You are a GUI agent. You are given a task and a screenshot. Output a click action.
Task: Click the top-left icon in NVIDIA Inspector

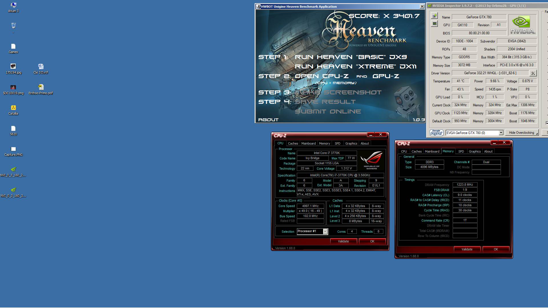click(434, 16)
